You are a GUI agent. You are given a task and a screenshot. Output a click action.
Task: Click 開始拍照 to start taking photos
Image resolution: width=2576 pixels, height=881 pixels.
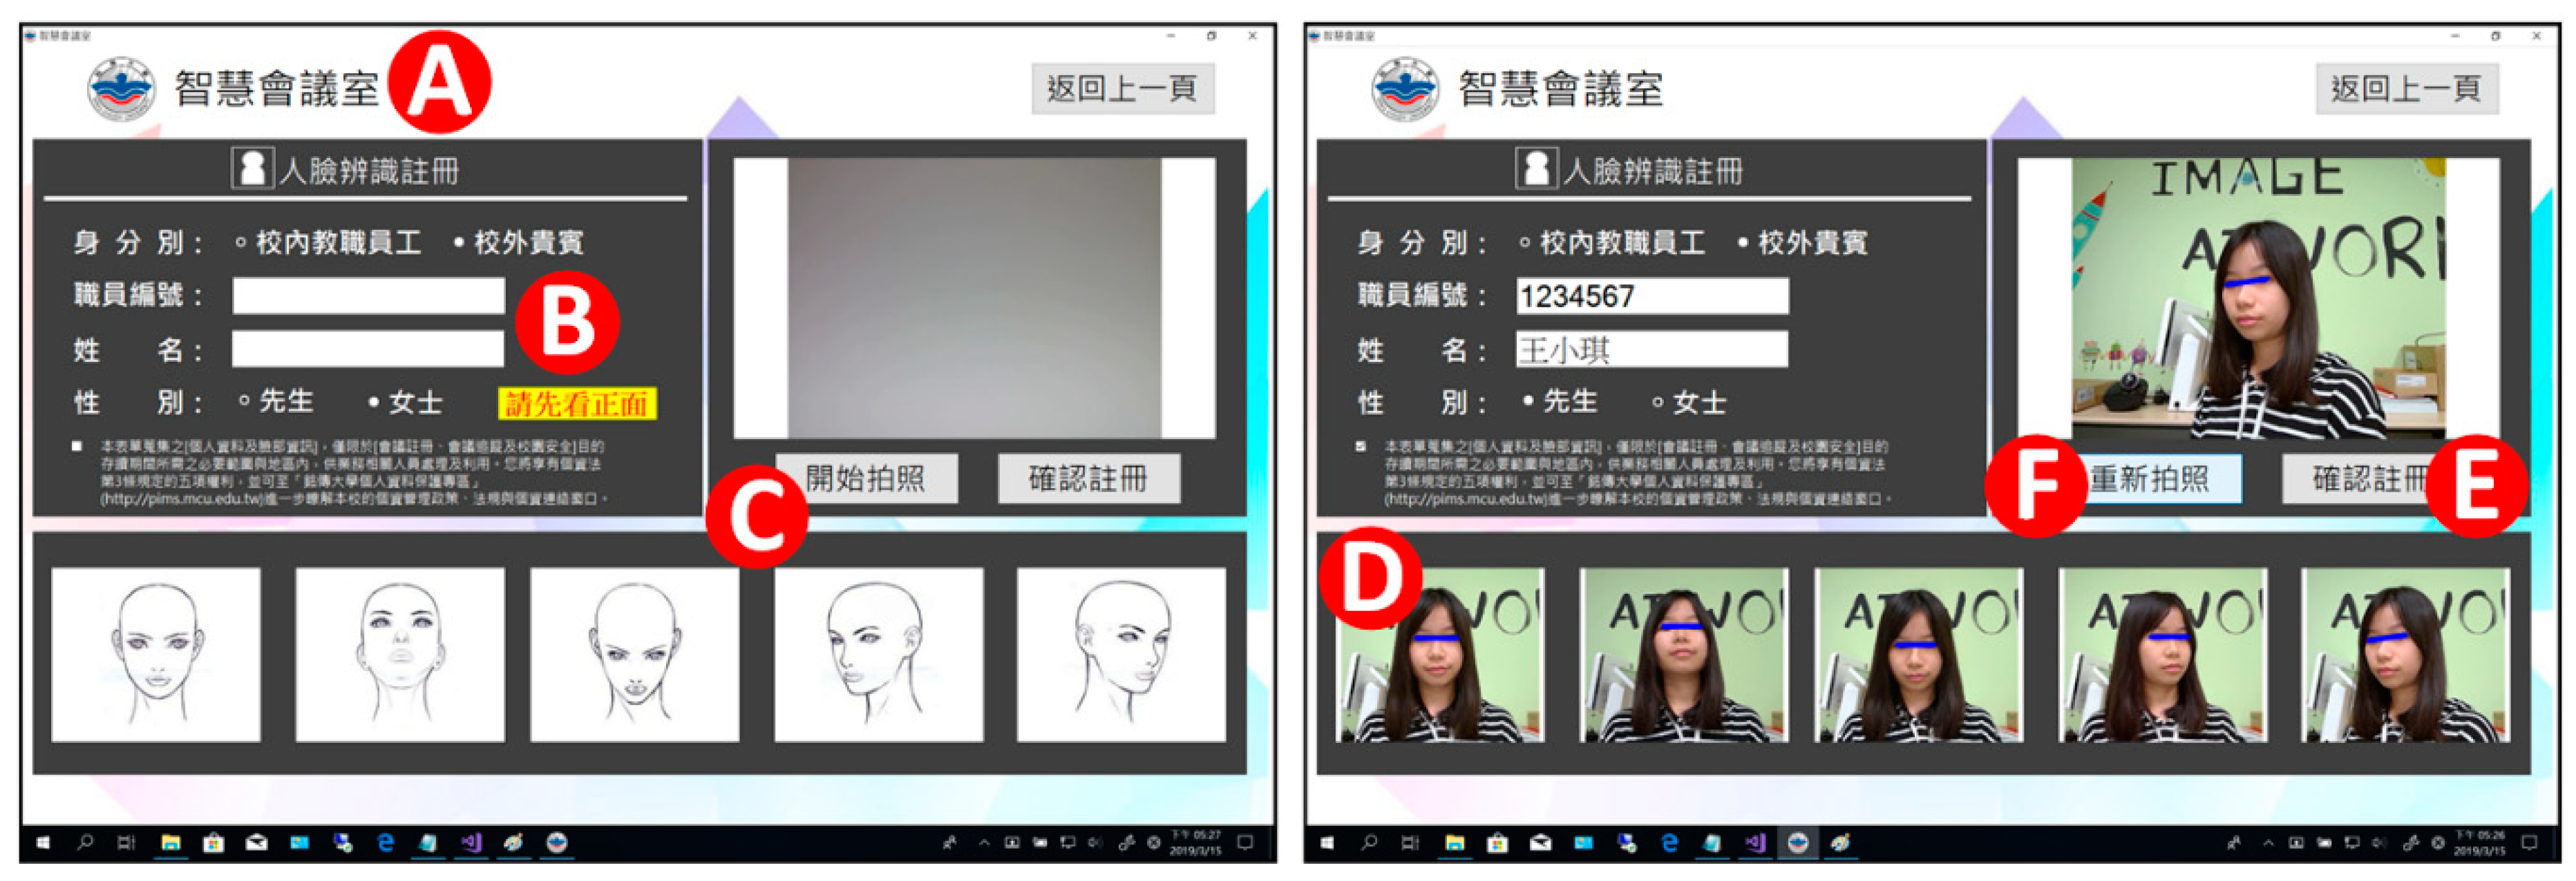(x=866, y=478)
